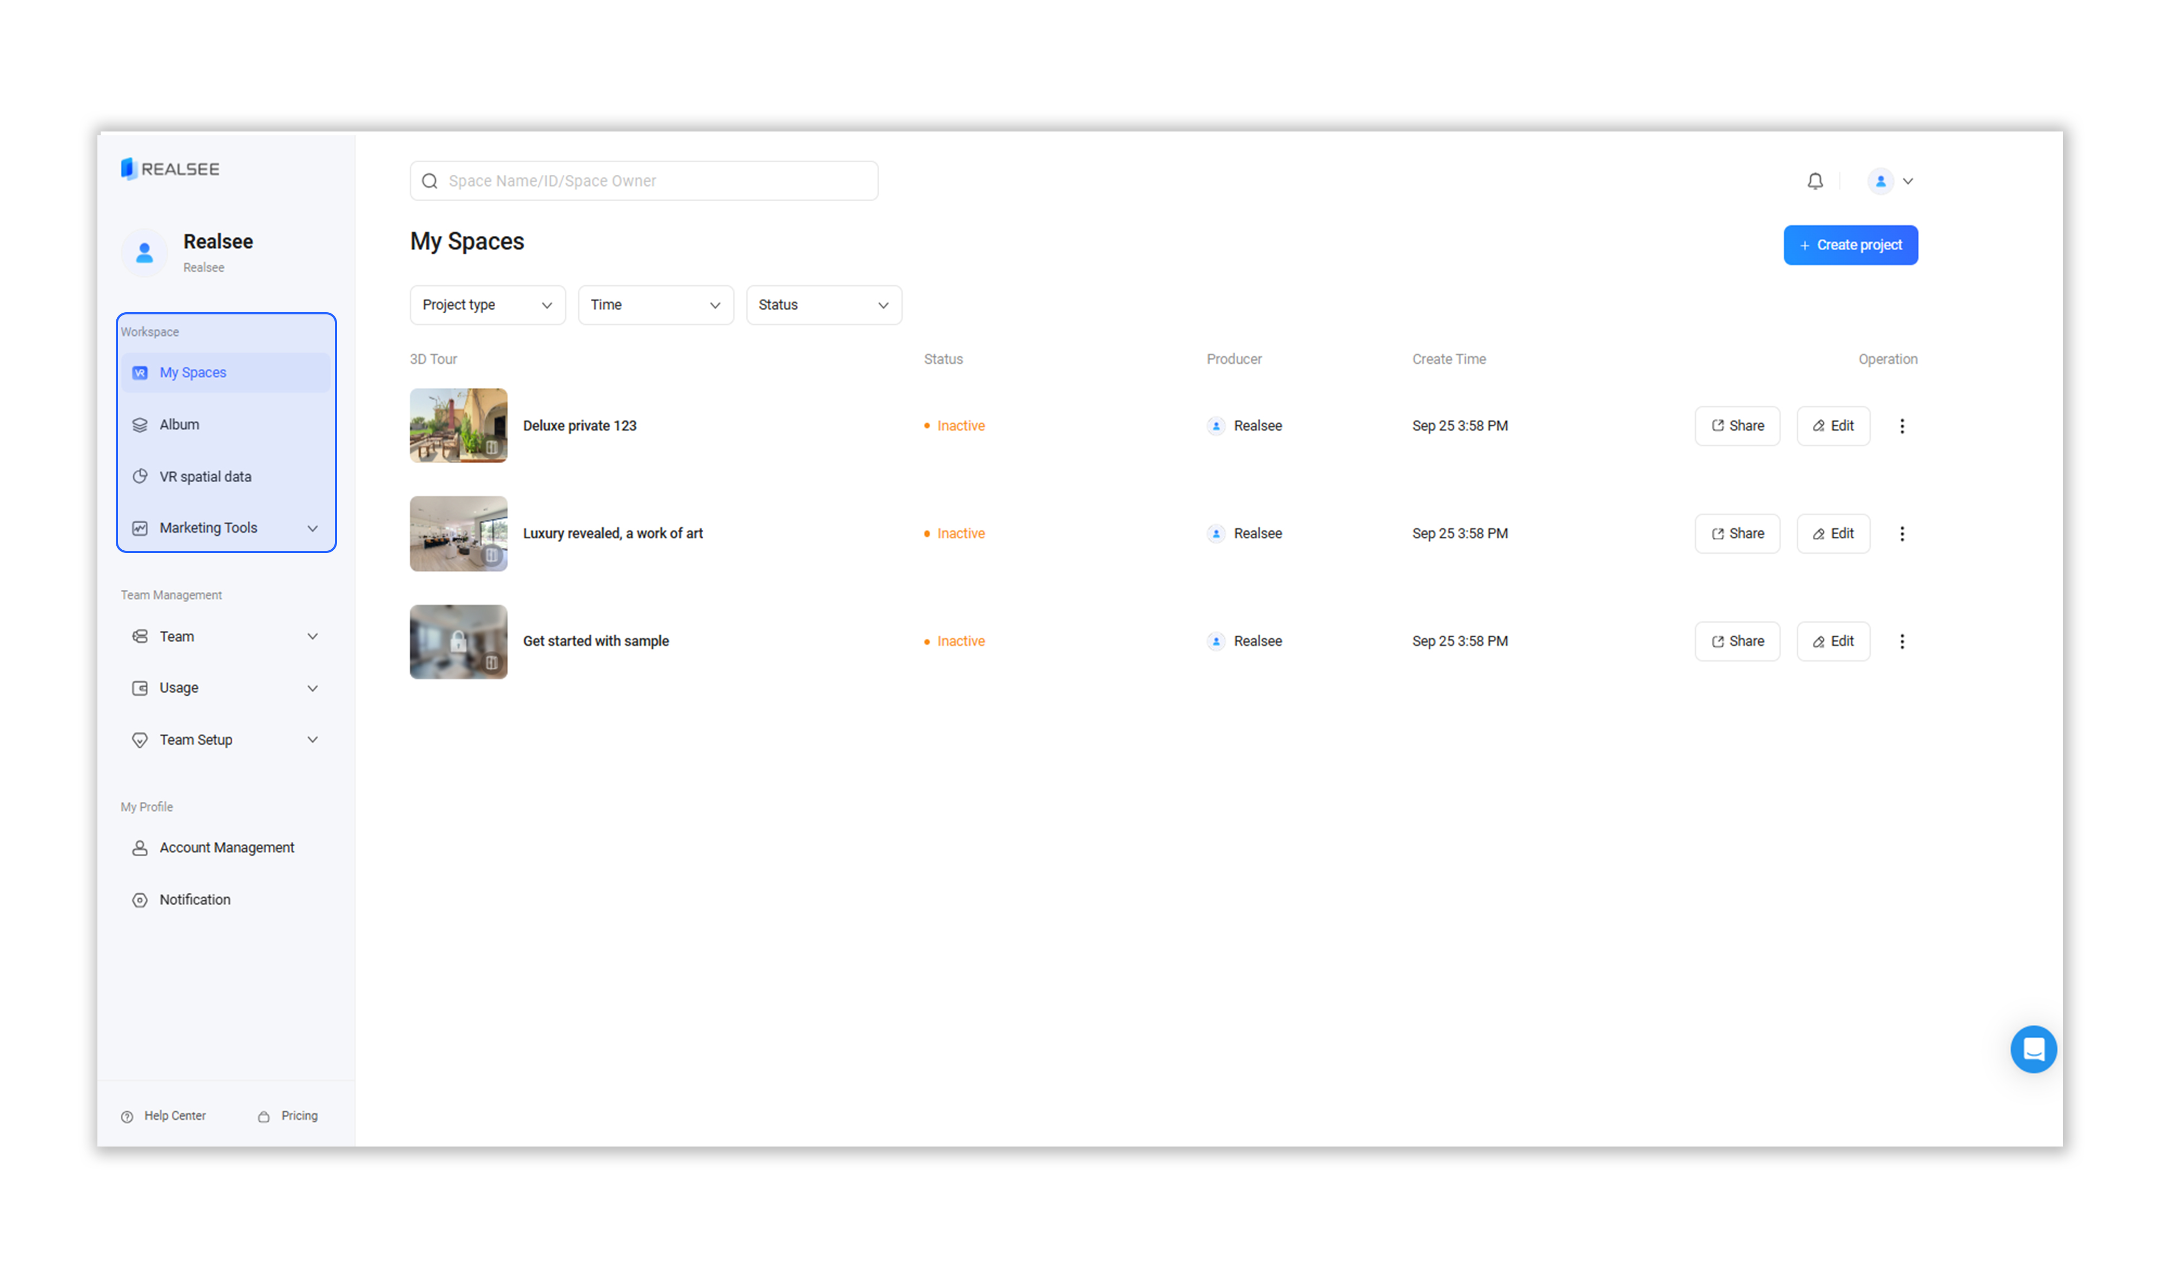Image resolution: width=2164 pixels, height=1278 pixels.
Task: Click the Help Center question icon
Action: (127, 1116)
